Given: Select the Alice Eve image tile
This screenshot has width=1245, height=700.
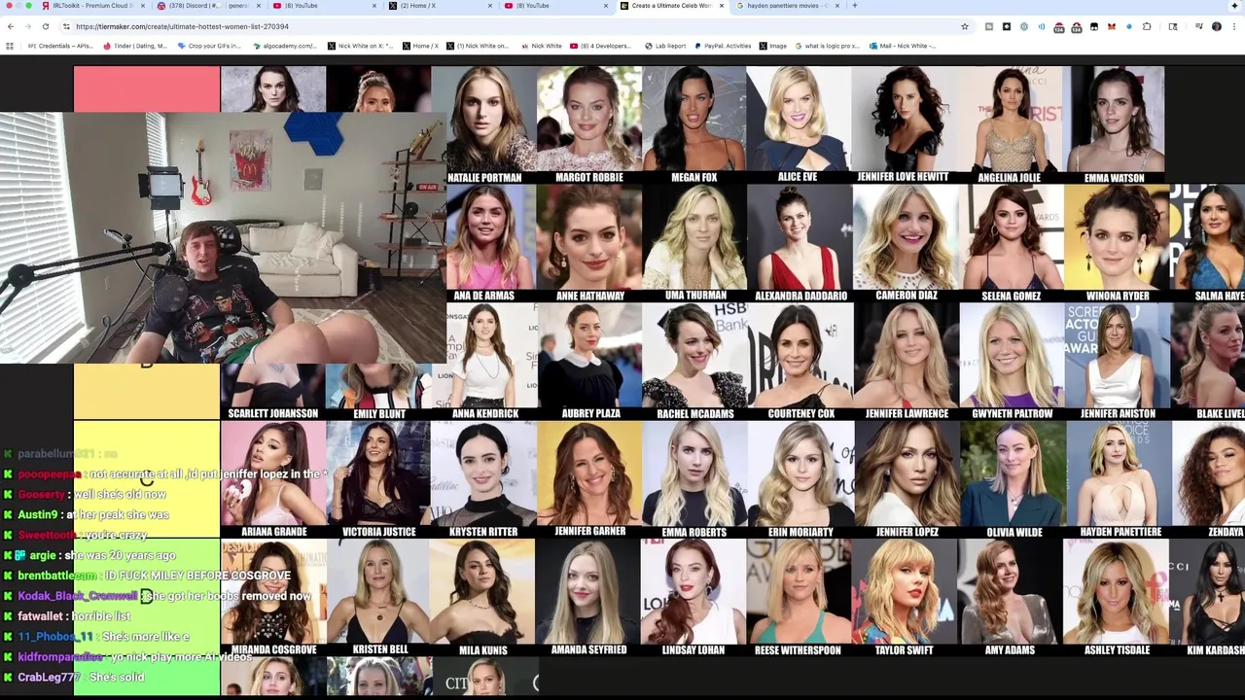Looking at the screenshot, I should (x=799, y=125).
